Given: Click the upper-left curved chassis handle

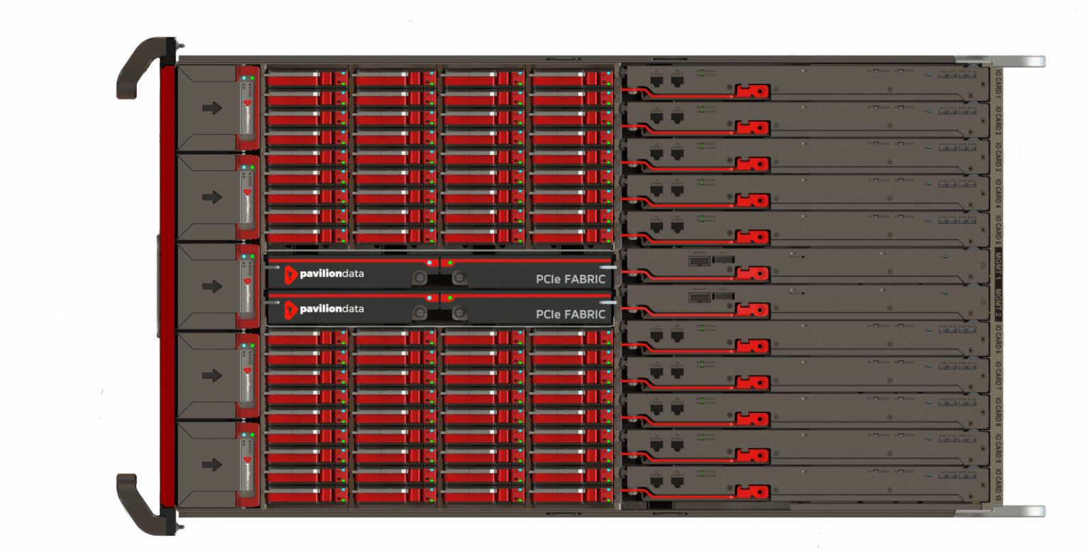Looking at the screenshot, I should 145,67.
